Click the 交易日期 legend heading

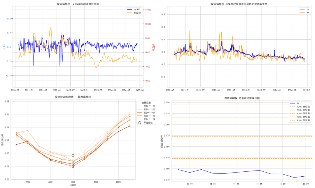[x=146, y=103]
